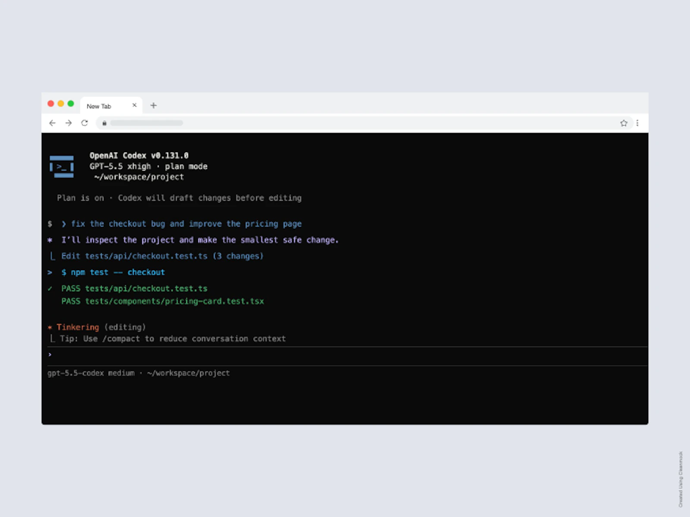
Task: Click the red window close dot
Action: 51,103
